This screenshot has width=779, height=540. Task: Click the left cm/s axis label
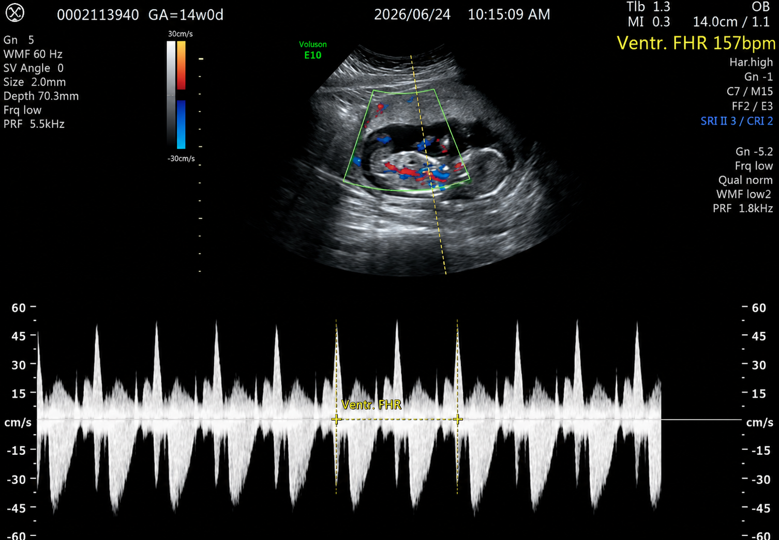coord(18,423)
